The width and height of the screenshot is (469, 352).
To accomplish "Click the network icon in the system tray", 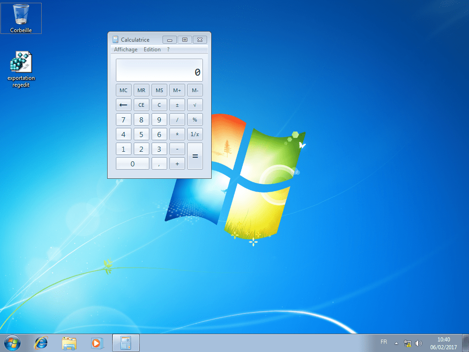I will click(407, 342).
